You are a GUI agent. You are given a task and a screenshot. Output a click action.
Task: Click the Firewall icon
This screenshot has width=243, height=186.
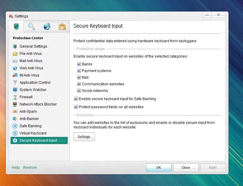tap(15, 97)
